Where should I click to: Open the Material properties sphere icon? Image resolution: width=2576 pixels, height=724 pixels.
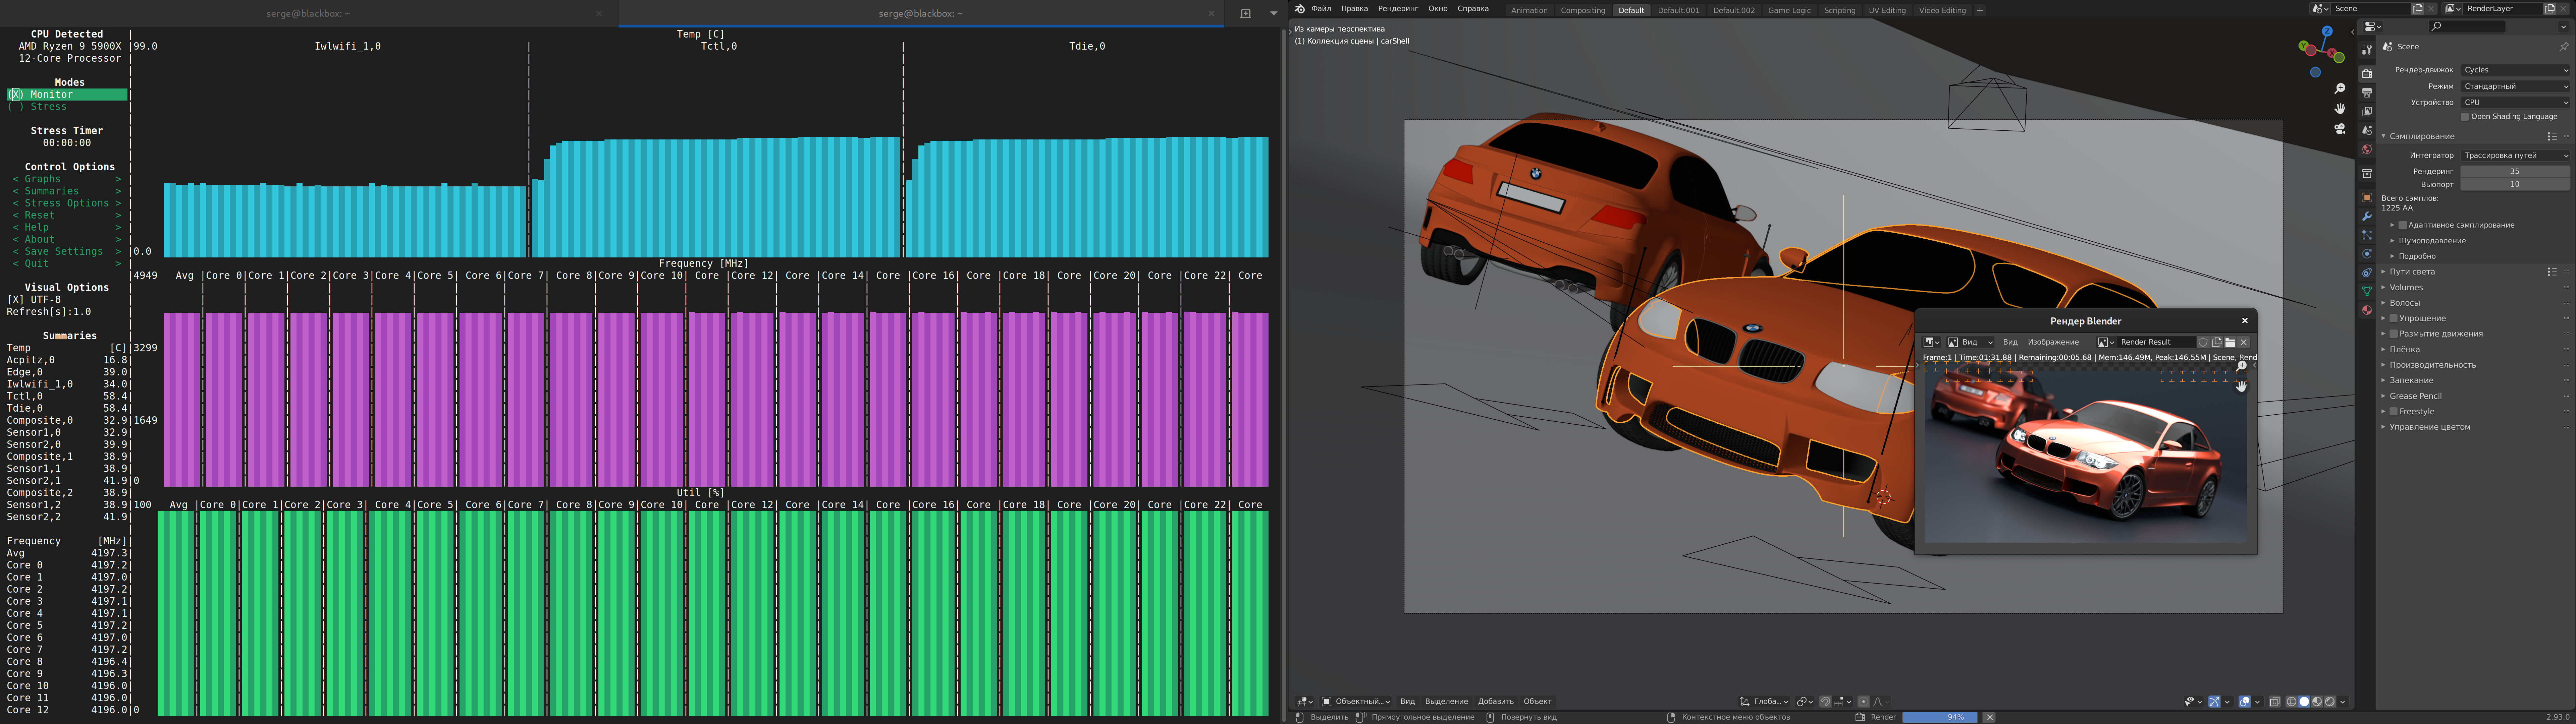click(x=2367, y=310)
